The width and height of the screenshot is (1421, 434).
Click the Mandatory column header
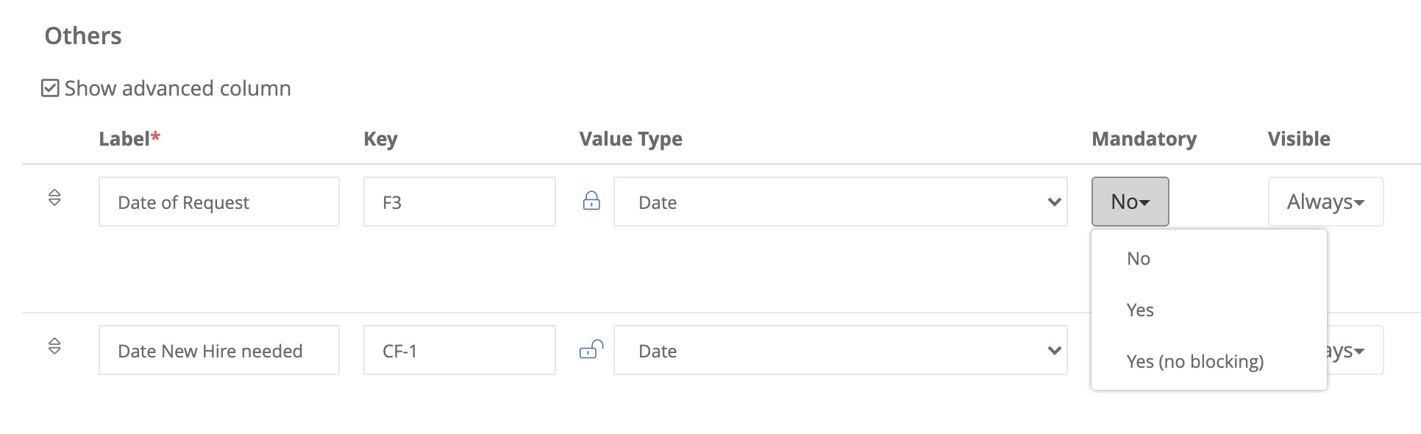pos(1144,138)
